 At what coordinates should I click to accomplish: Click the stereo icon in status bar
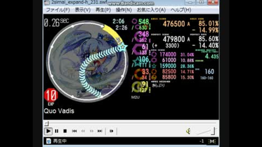click(212, 141)
